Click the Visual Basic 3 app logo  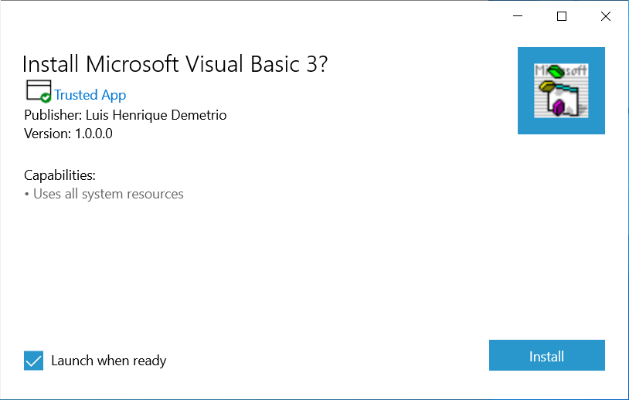point(561,90)
